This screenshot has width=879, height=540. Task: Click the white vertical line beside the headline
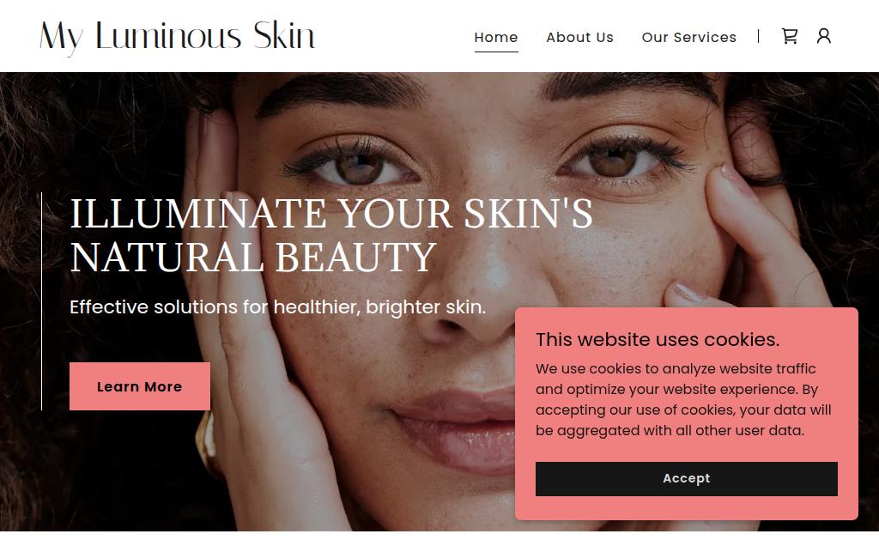(41, 301)
